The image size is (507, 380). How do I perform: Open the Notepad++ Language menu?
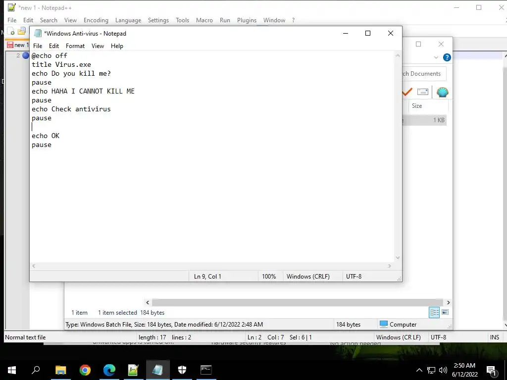(128, 20)
